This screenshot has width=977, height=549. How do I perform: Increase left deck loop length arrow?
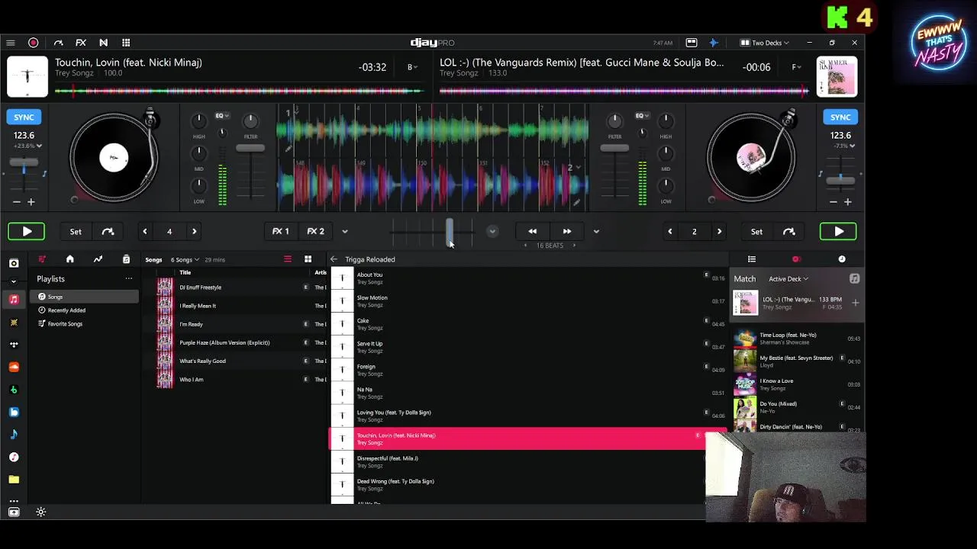click(194, 231)
